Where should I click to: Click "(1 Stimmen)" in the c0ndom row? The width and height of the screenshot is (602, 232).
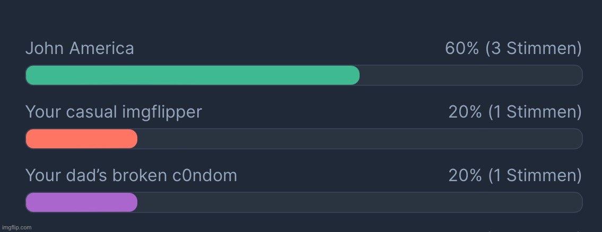point(535,175)
